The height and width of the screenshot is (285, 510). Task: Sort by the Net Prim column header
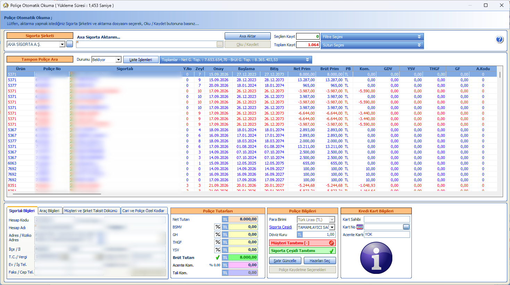[302, 69]
